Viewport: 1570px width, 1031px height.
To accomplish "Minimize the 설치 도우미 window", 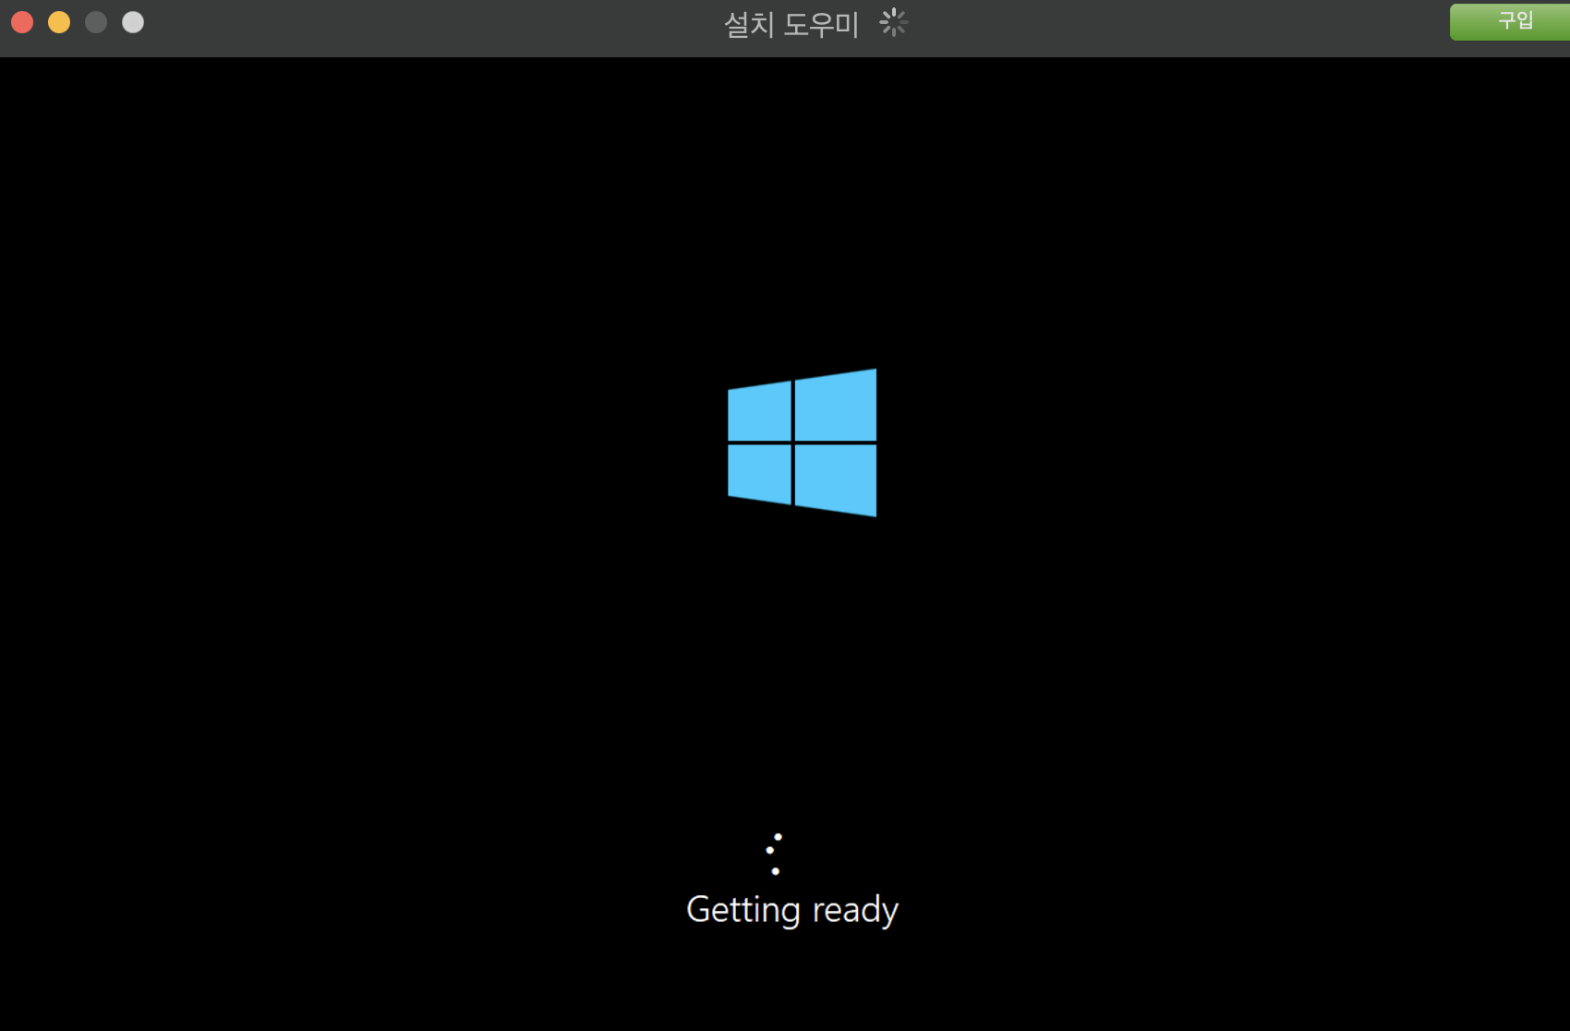I will click(x=59, y=22).
